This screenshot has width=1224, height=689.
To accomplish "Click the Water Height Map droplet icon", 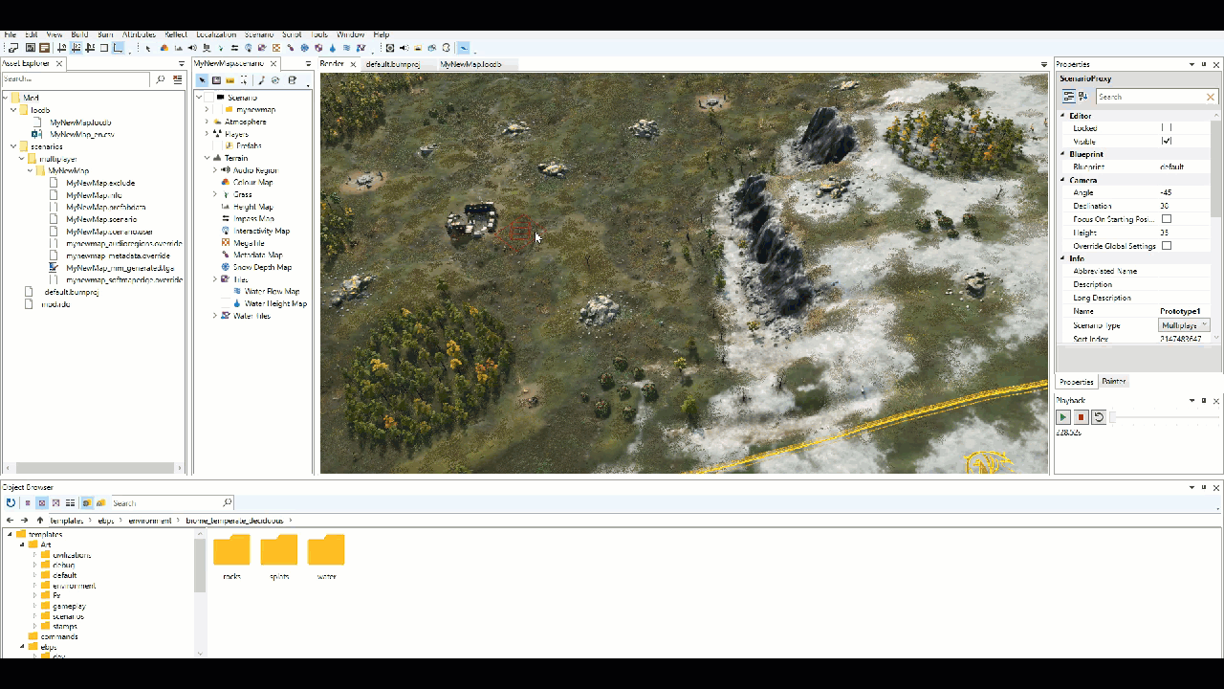I will click(x=237, y=303).
